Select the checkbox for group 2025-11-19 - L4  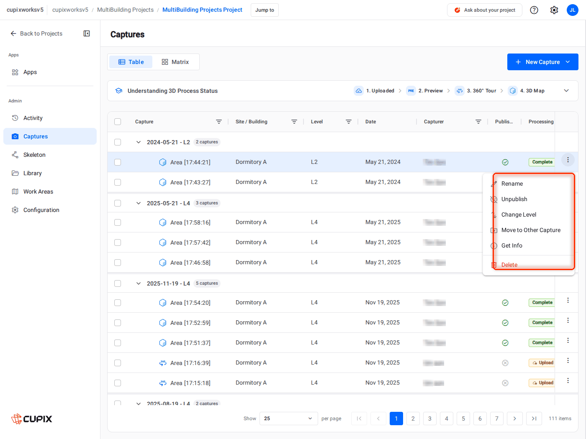point(118,283)
